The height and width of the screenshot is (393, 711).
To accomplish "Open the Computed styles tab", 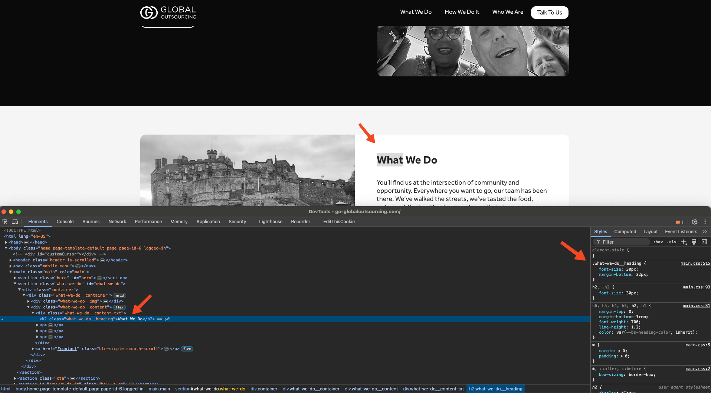I will pos(625,232).
